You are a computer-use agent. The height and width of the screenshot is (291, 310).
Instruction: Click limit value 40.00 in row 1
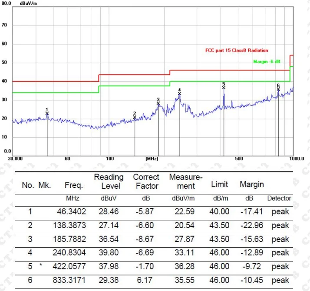pyautogui.click(x=219, y=212)
